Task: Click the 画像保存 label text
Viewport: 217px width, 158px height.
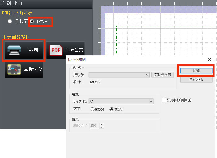Action: coord(33,69)
